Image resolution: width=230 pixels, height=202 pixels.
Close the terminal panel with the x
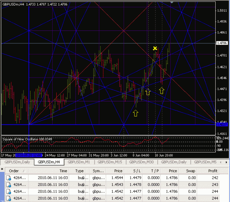tap(2, 169)
